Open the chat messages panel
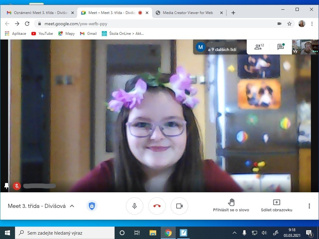Image resolution: width=319 pixels, height=239 pixels. (281, 47)
